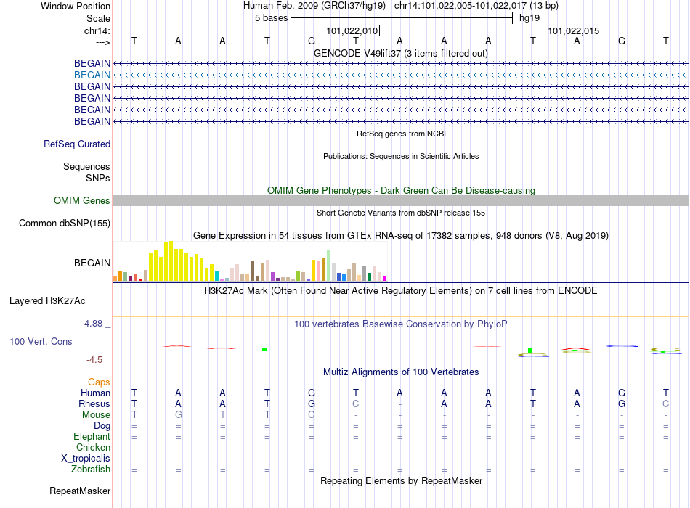Click the G base in Mouse row
The height and width of the screenshot is (508, 690).
point(178,415)
